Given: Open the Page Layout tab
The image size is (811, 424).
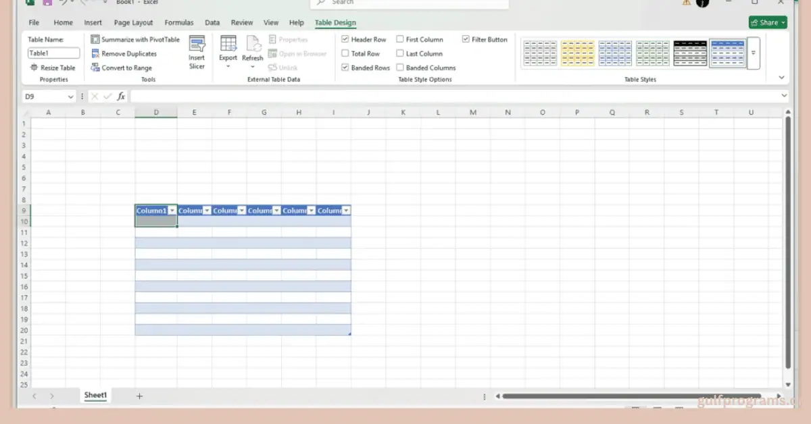Looking at the screenshot, I should click(133, 23).
